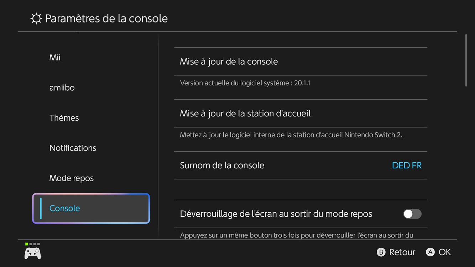
Task: Edit the Surnom de la console entry
Action: tap(301, 166)
